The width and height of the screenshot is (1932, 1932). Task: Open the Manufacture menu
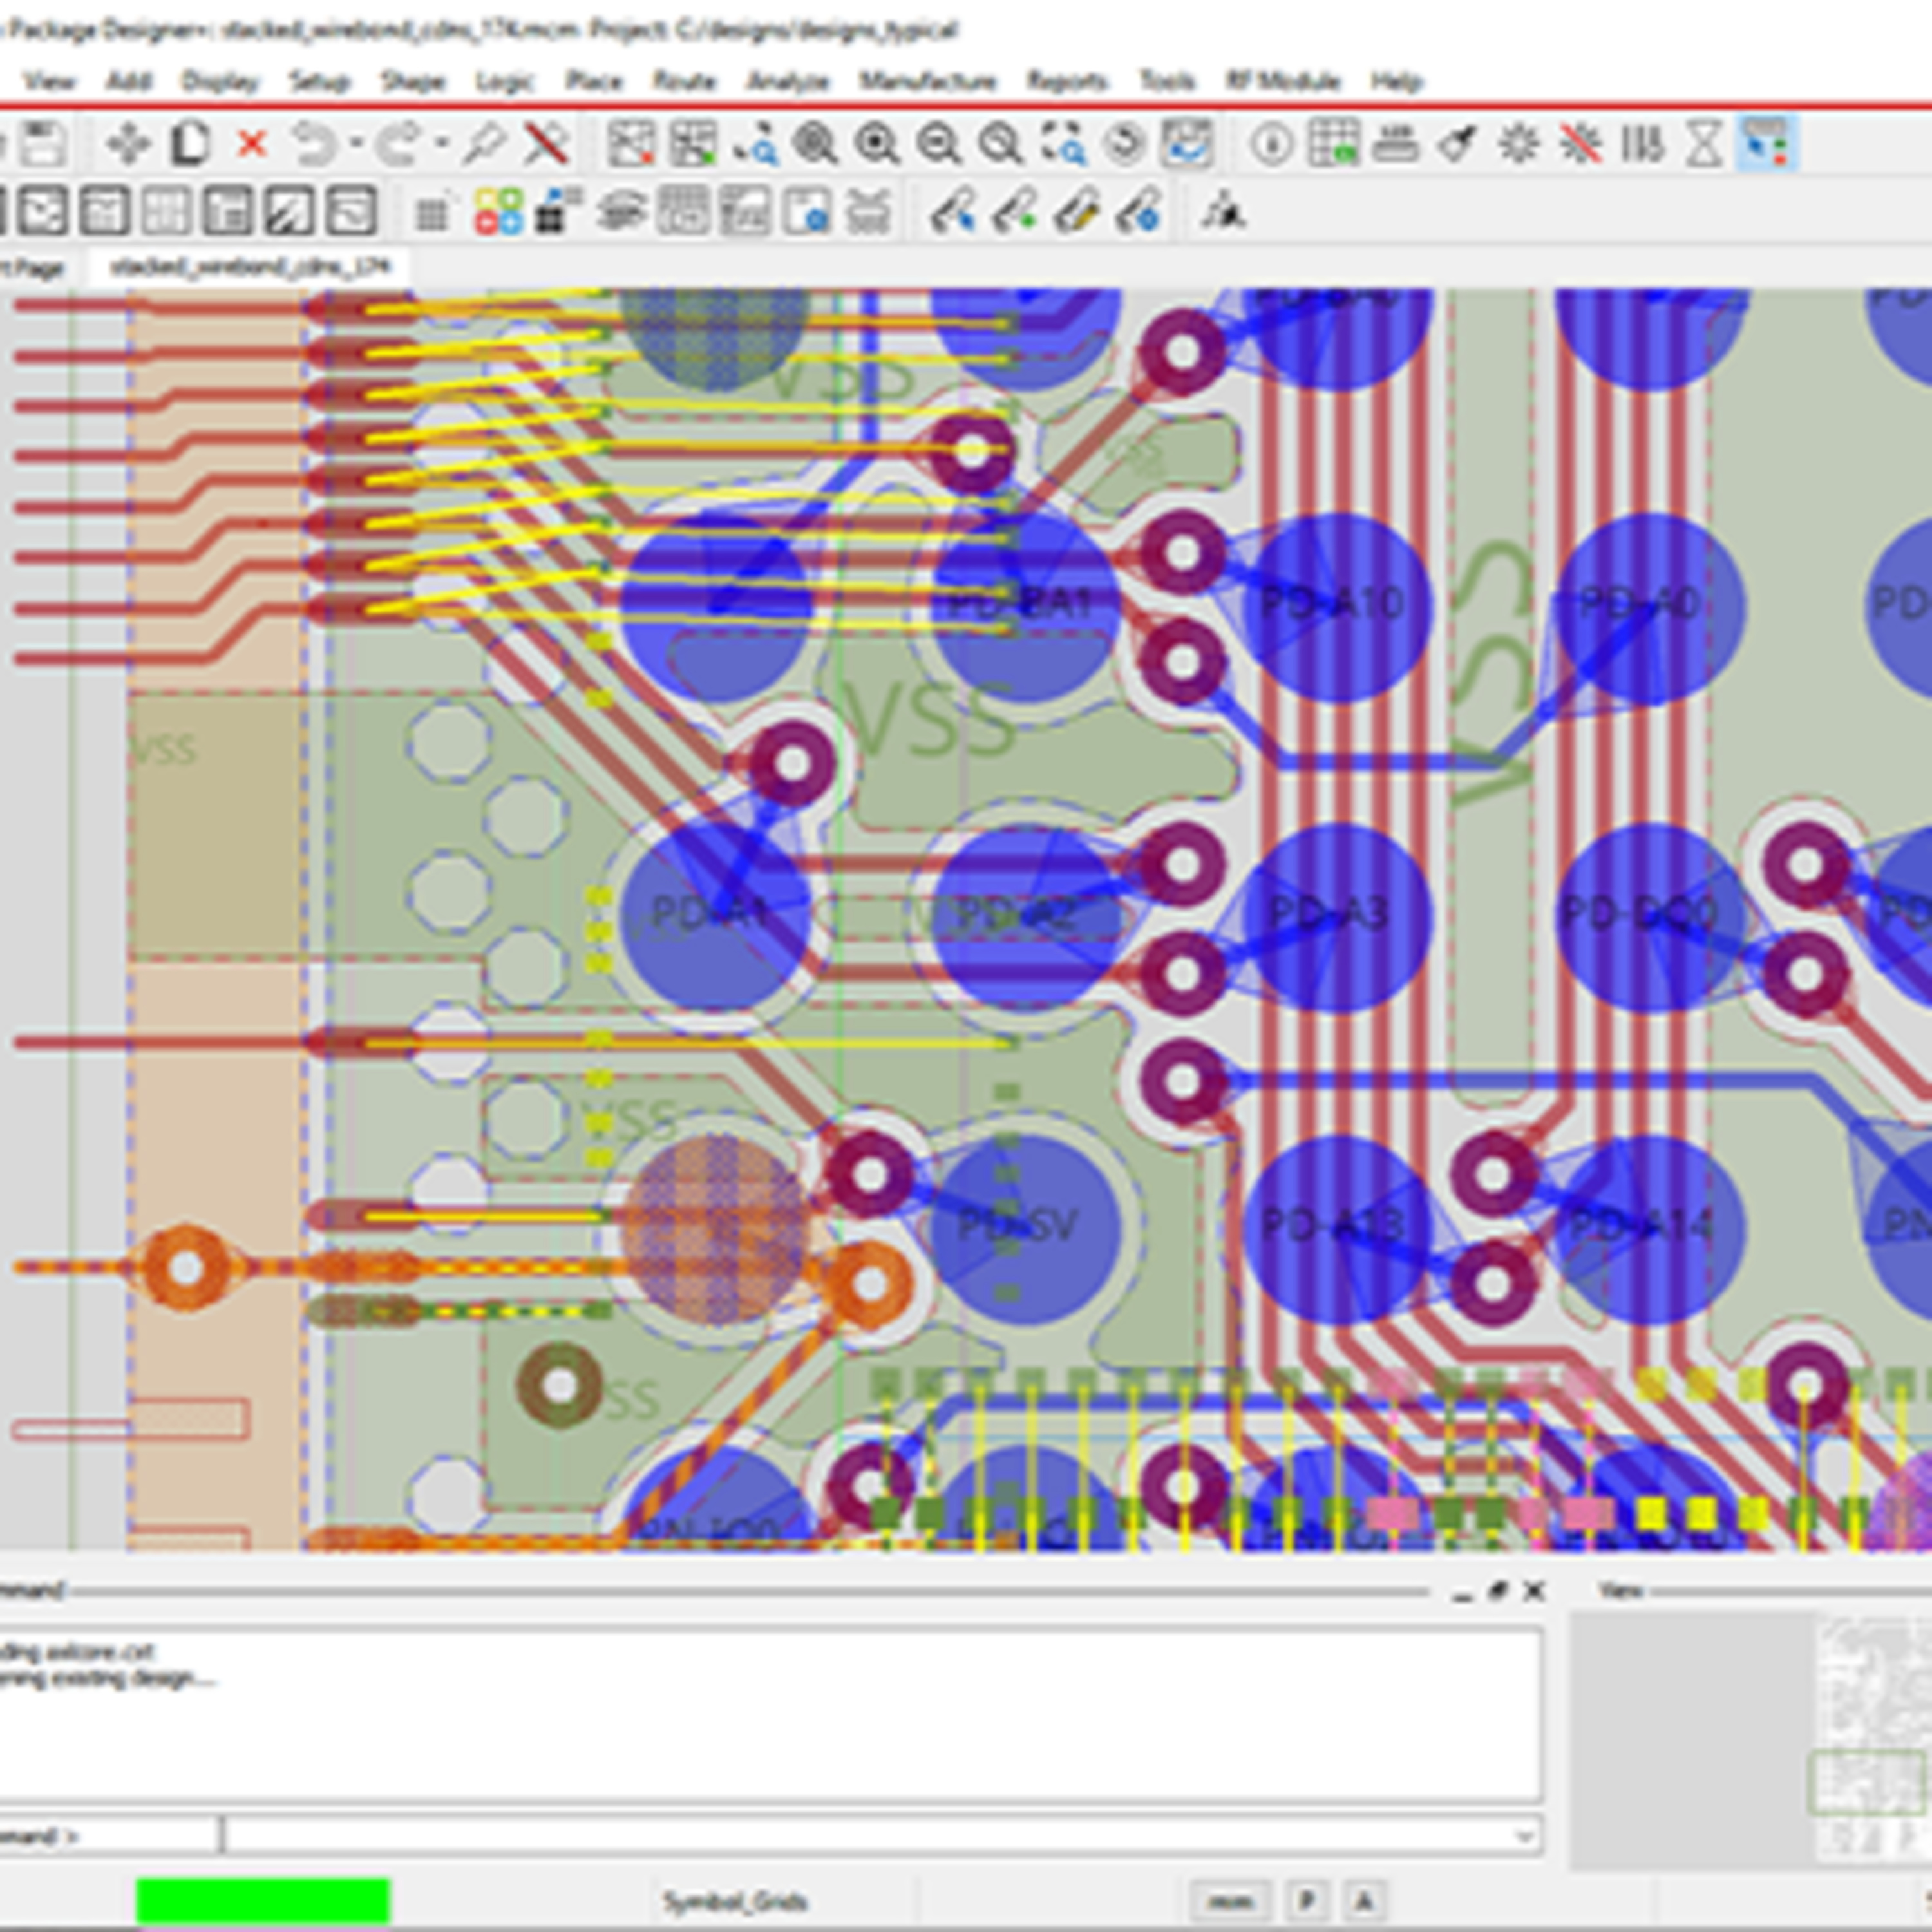(927, 81)
